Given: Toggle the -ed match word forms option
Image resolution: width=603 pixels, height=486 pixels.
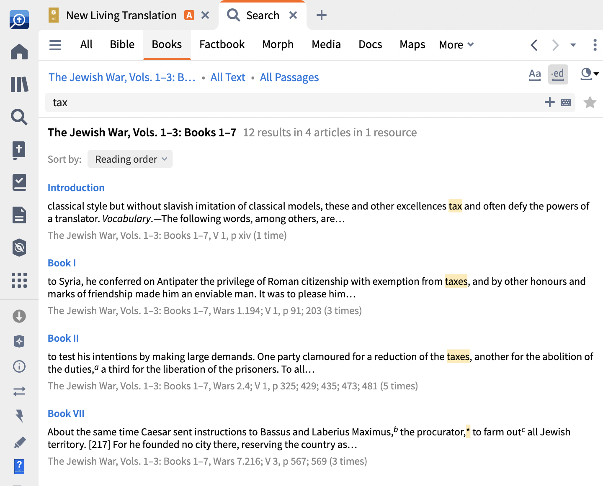Looking at the screenshot, I should (x=558, y=74).
